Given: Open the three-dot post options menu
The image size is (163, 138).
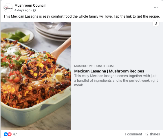Looking at the screenshot, I should click(156, 7).
